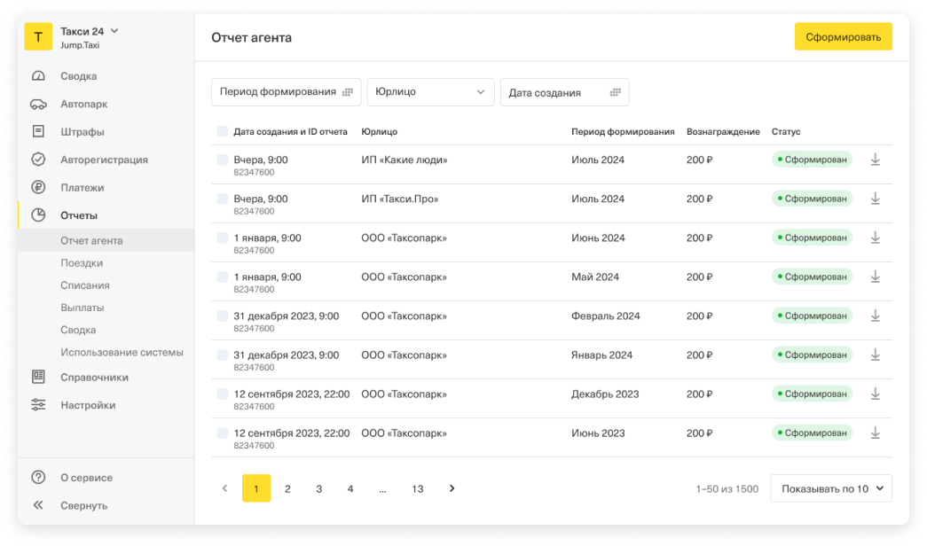Open Штрафы via its document icon
Image resolution: width=927 pixels, height=546 pixels.
(38, 132)
